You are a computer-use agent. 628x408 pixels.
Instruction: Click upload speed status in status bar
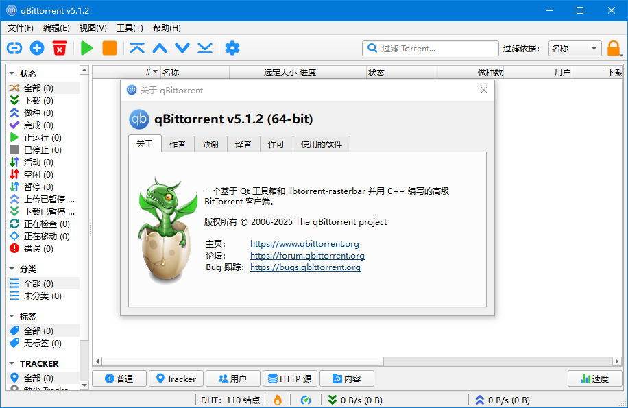pyautogui.click(x=503, y=400)
